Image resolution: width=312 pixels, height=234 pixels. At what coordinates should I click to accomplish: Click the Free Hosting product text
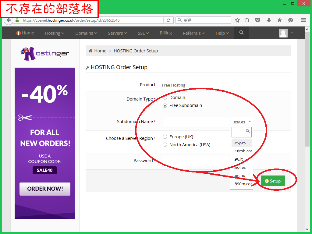pos(173,85)
